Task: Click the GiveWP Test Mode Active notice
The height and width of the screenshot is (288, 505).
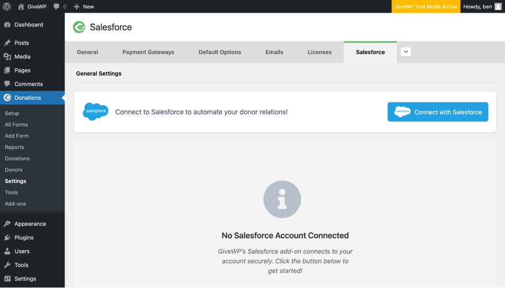Action: click(426, 6)
